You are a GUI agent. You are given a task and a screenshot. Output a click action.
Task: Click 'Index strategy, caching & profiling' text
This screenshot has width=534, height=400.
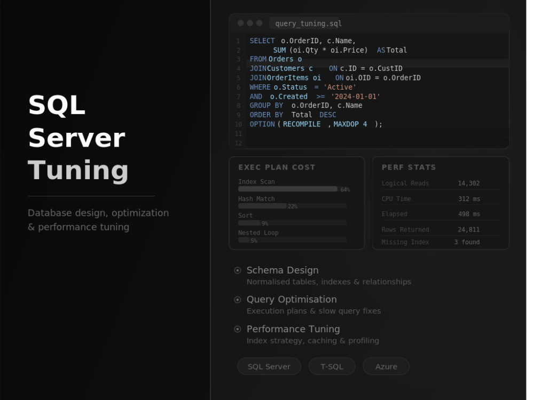point(312,340)
